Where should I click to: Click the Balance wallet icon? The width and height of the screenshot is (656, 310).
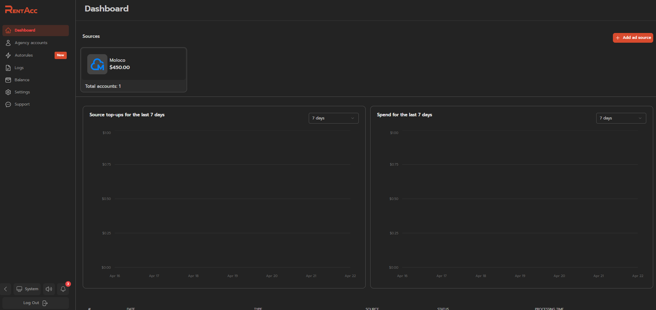click(8, 80)
